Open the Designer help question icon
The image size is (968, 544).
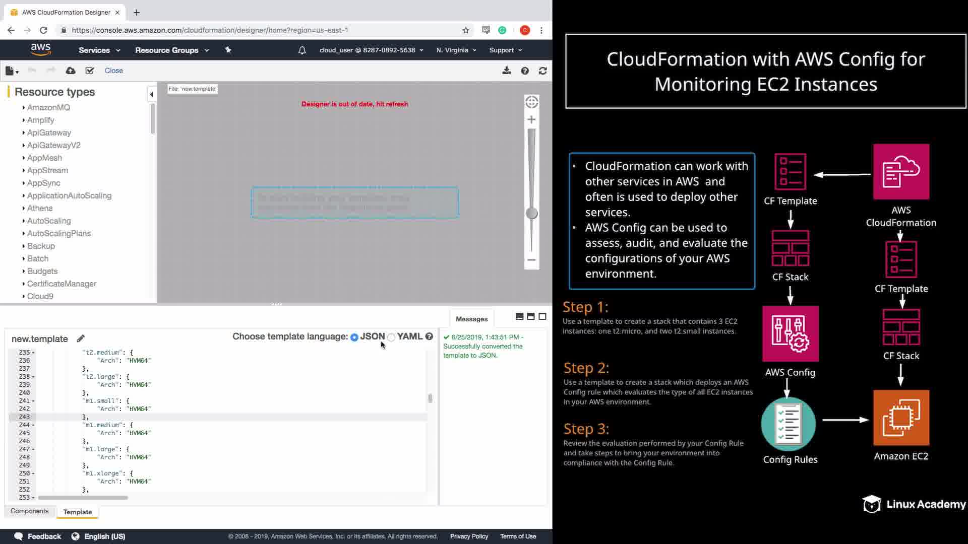525,71
